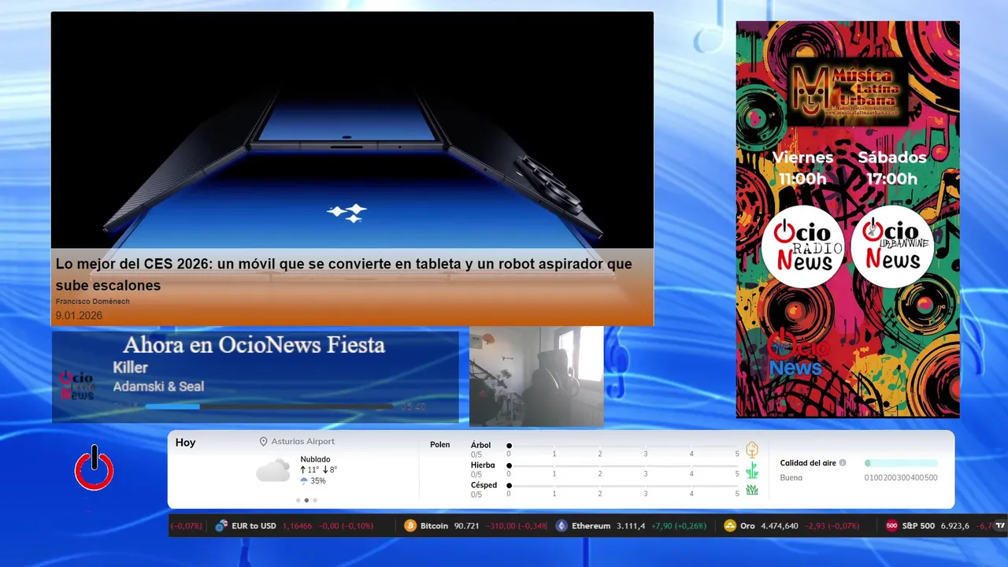Click the Oro price 4.474,640
This screenshot has width=1008, height=567.
[780, 526]
